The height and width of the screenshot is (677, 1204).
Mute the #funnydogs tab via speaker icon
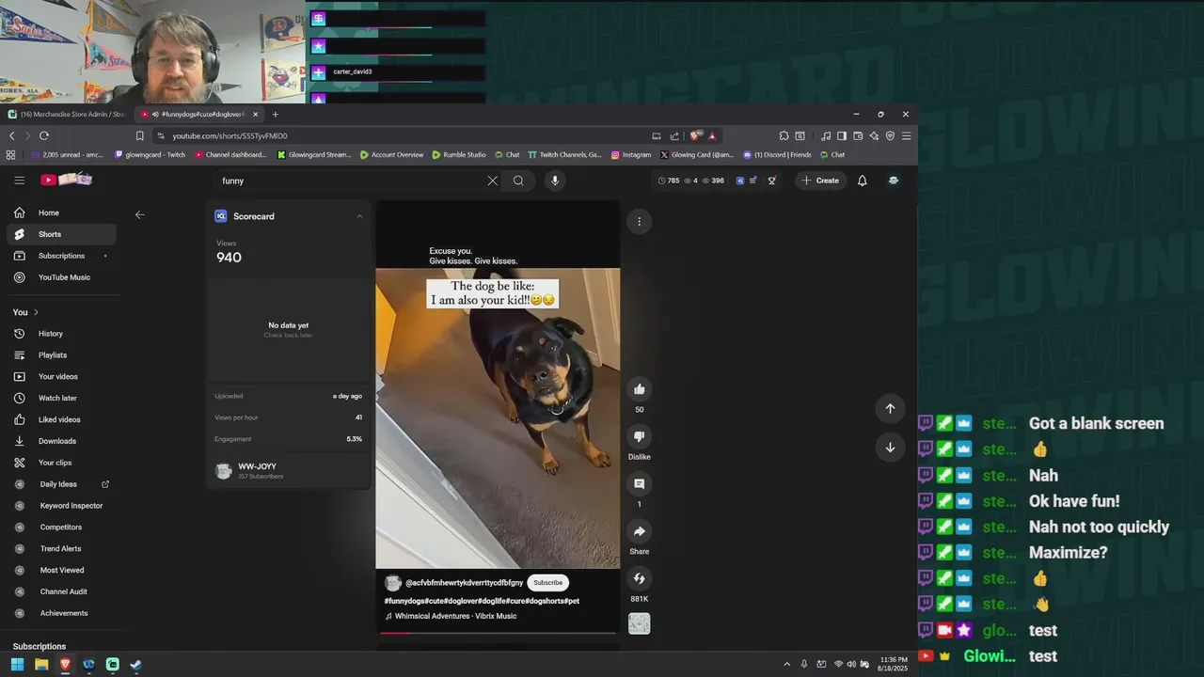(x=155, y=114)
